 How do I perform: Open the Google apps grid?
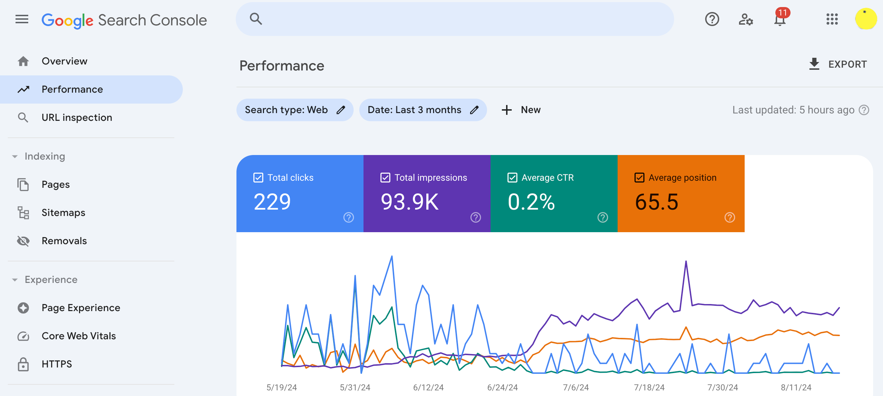832,20
